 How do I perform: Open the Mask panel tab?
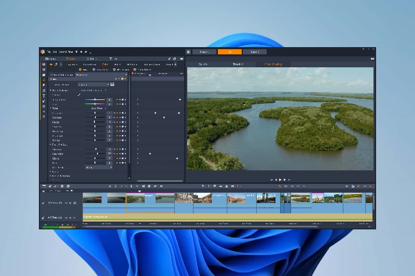[x=92, y=59]
